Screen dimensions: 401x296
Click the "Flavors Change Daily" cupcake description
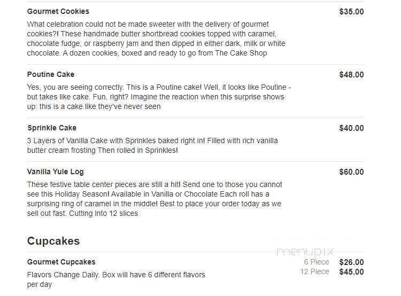click(116, 280)
